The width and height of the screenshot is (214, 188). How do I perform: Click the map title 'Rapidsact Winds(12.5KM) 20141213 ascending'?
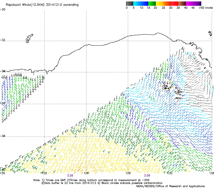point(42,5)
